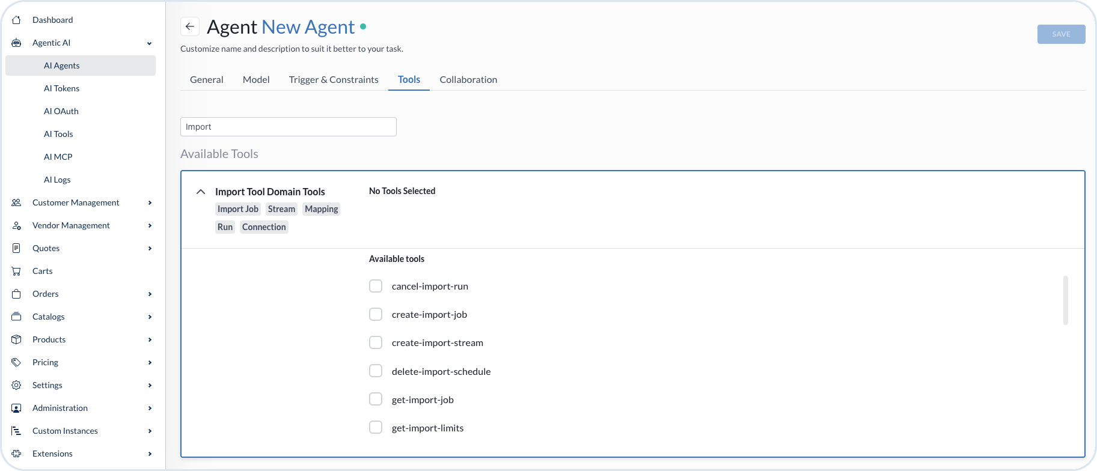Screen dimensions: 1097x471
Task: Expand the Settings submenu arrow
Action: coord(150,386)
